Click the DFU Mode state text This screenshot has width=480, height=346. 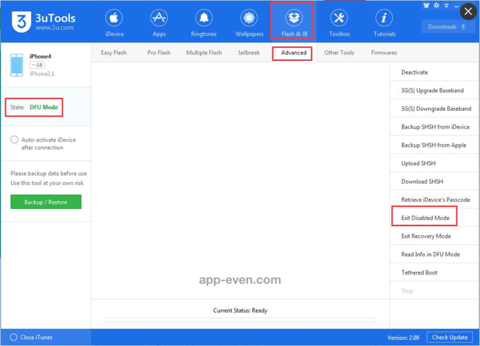tap(44, 107)
